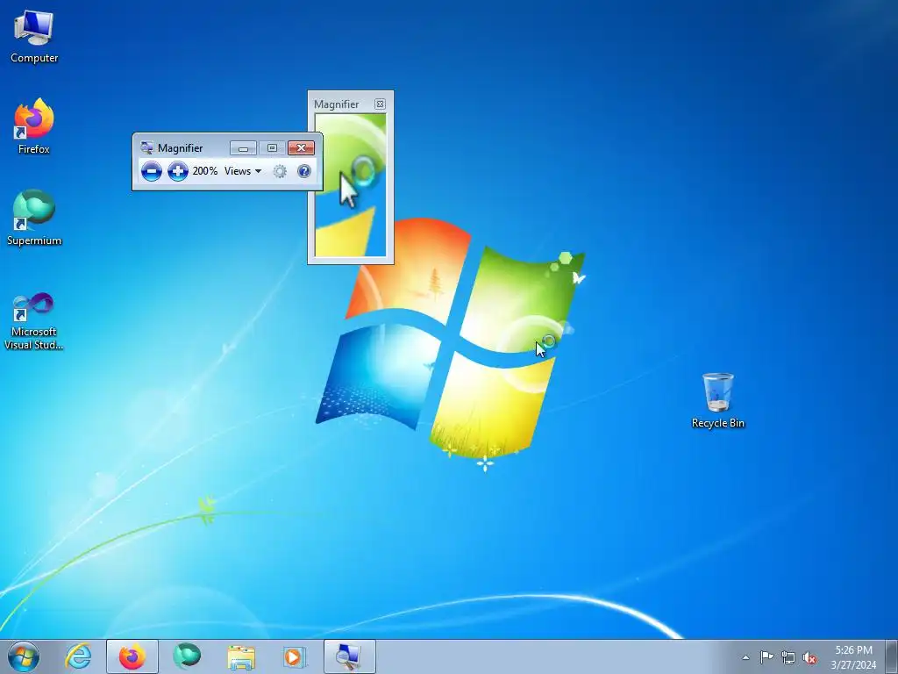Switch to Firefox in the taskbar
Screen dimensions: 898x674
(132, 656)
